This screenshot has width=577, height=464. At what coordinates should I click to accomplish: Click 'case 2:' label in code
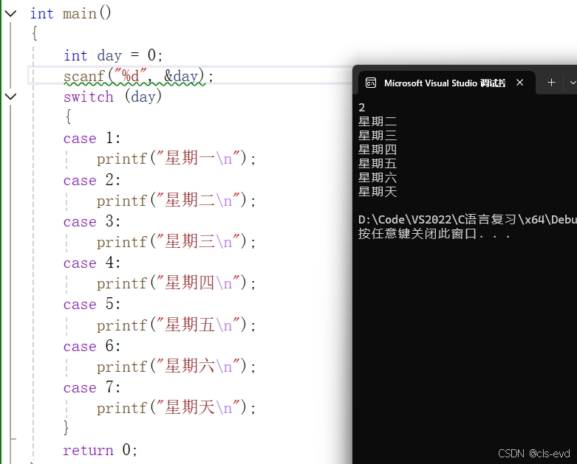click(92, 181)
